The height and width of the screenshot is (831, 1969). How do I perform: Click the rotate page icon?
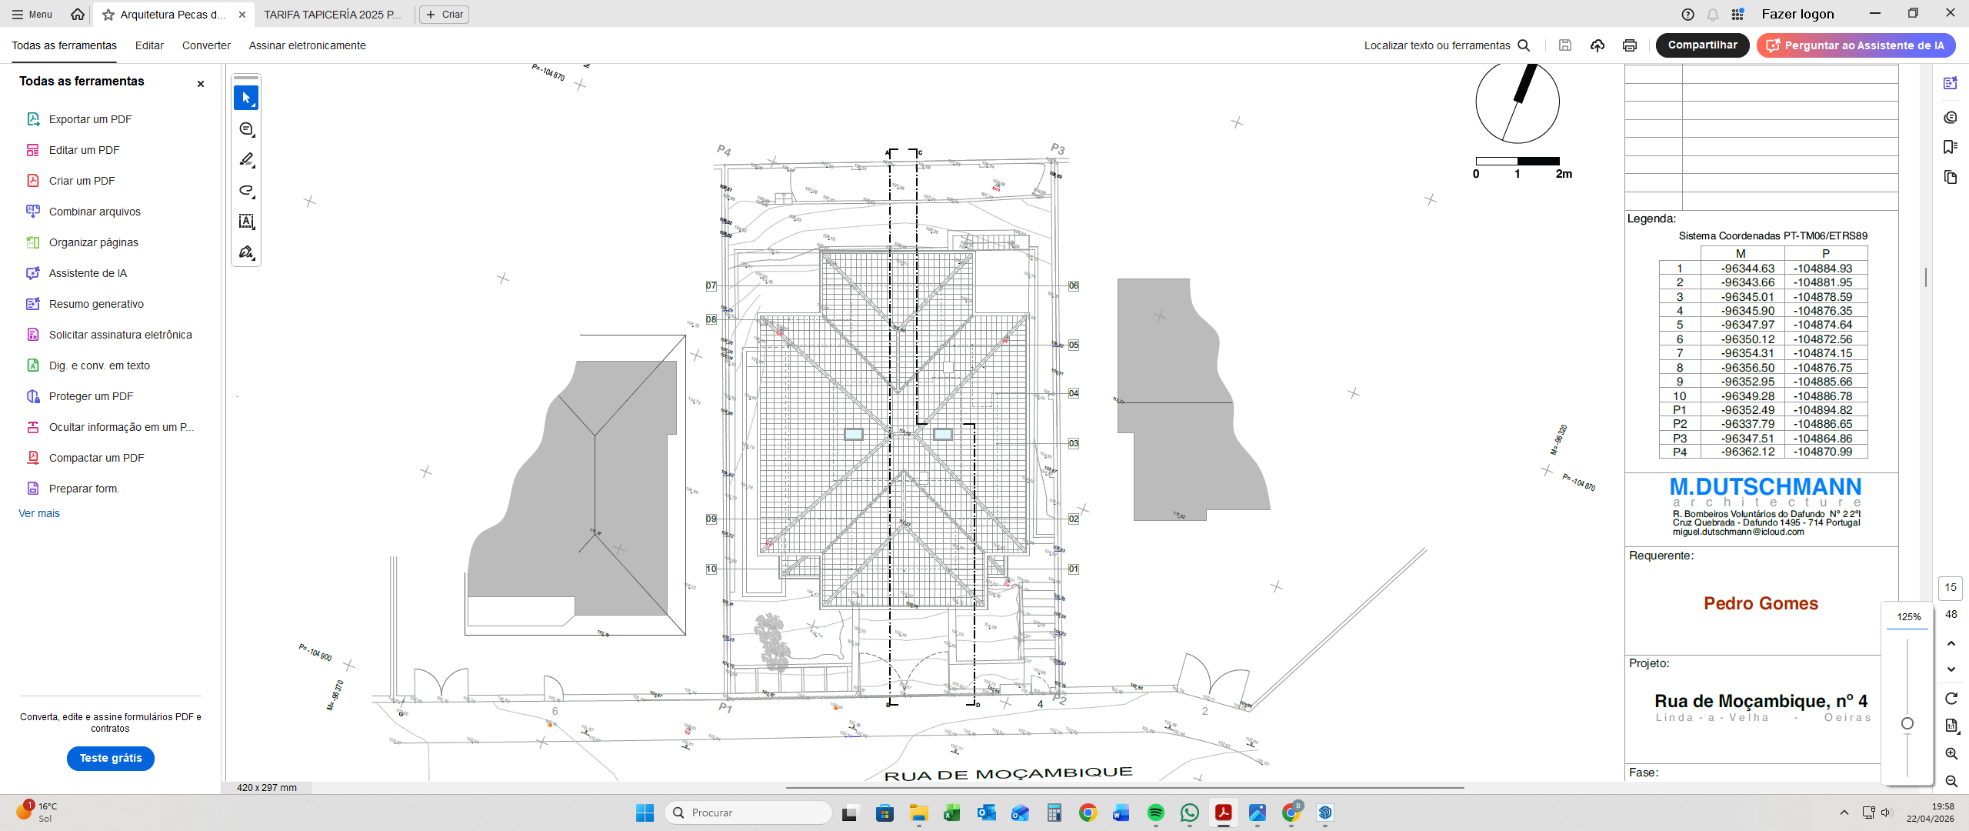(1951, 699)
